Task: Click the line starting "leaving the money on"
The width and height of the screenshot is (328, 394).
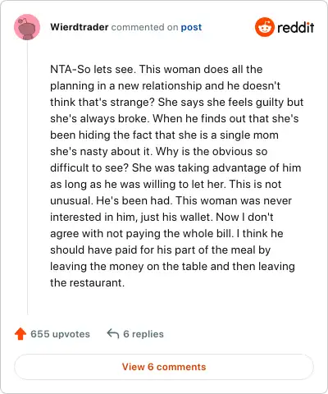Action: pyautogui.click(x=172, y=266)
